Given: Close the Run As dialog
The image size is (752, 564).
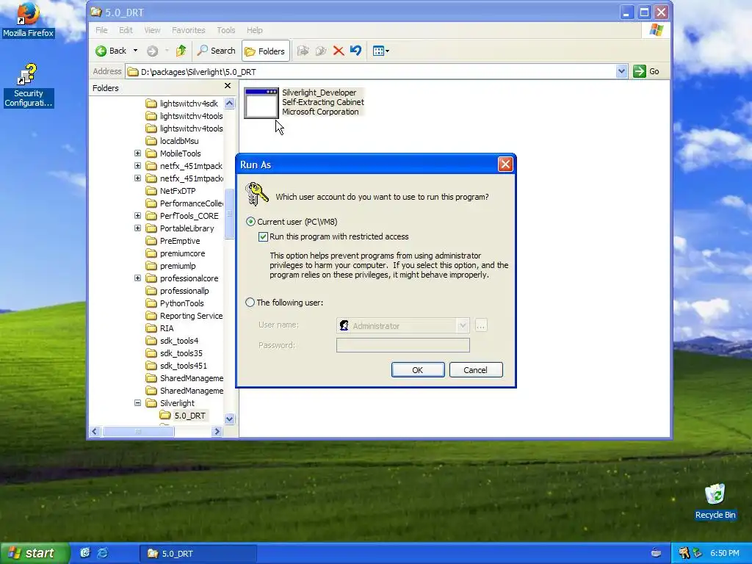Looking at the screenshot, I should [505, 164].
